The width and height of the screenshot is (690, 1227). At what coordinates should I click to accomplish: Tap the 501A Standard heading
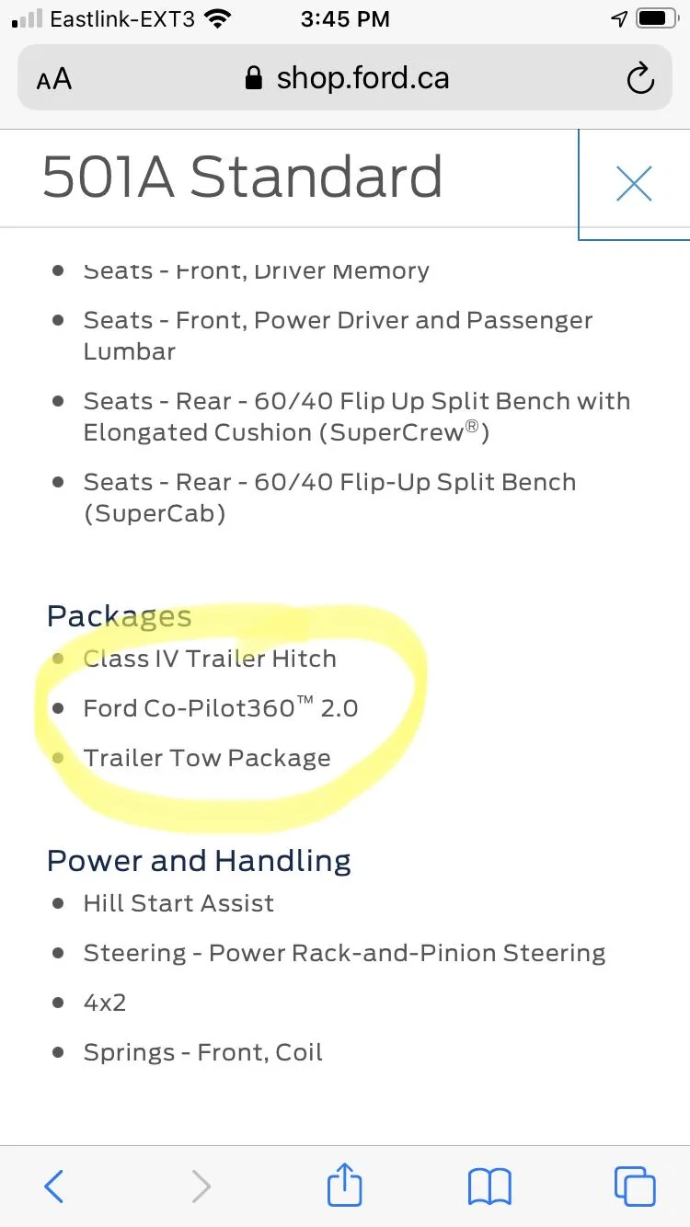coord(243,177)
